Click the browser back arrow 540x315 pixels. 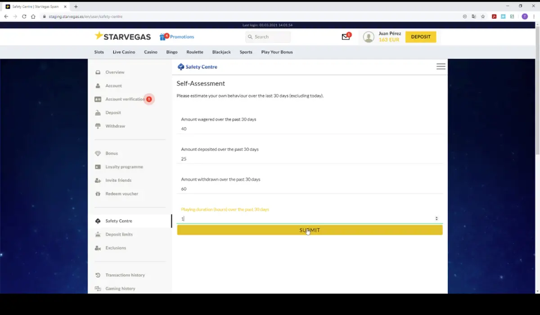(6, 17)
